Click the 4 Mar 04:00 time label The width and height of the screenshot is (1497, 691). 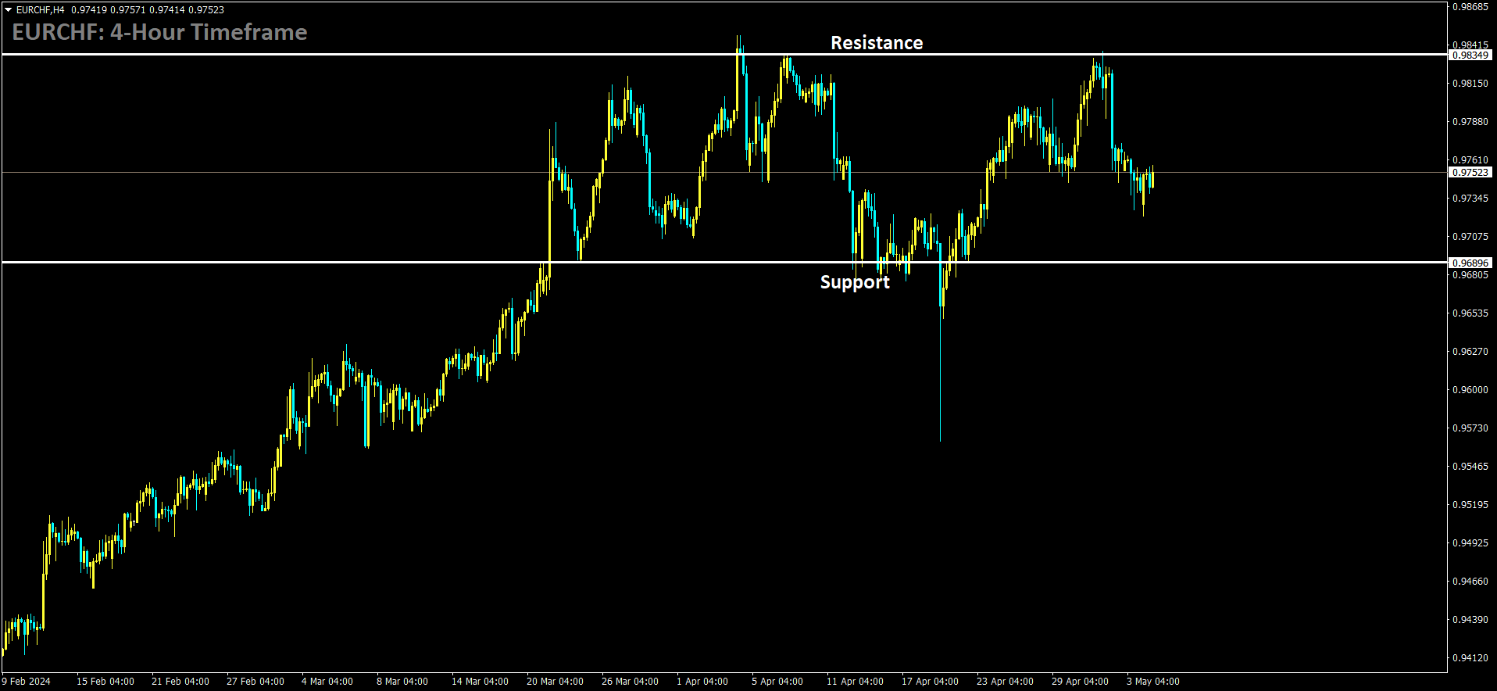point(327,682)
